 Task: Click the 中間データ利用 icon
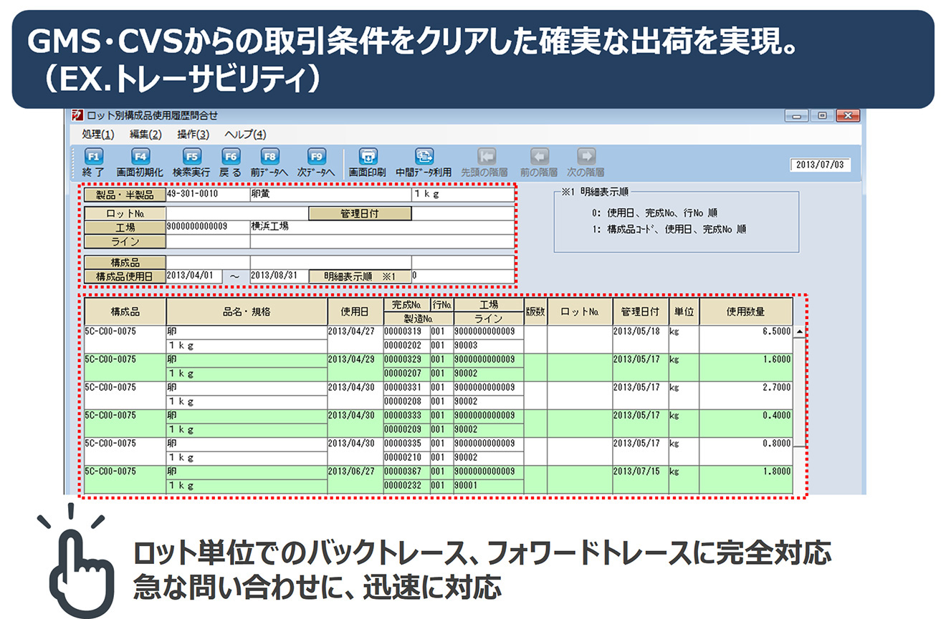click(x=425, y=157)
